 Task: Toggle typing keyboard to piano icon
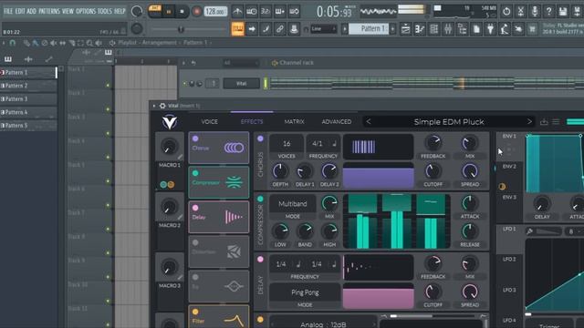(237, 29)
